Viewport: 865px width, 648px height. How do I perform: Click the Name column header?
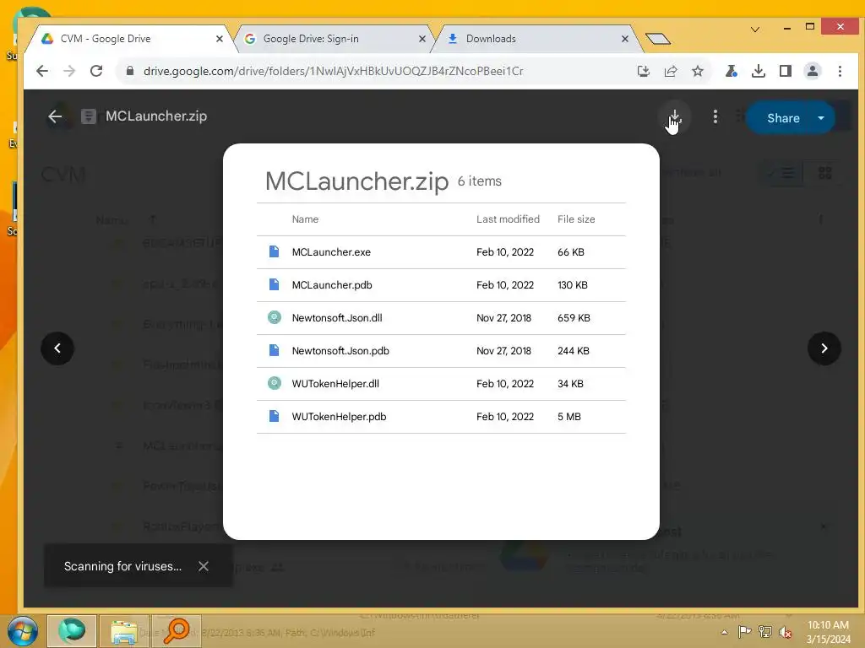pos(305,219)
